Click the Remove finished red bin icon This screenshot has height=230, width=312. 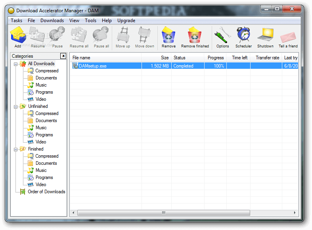point(195,35)
